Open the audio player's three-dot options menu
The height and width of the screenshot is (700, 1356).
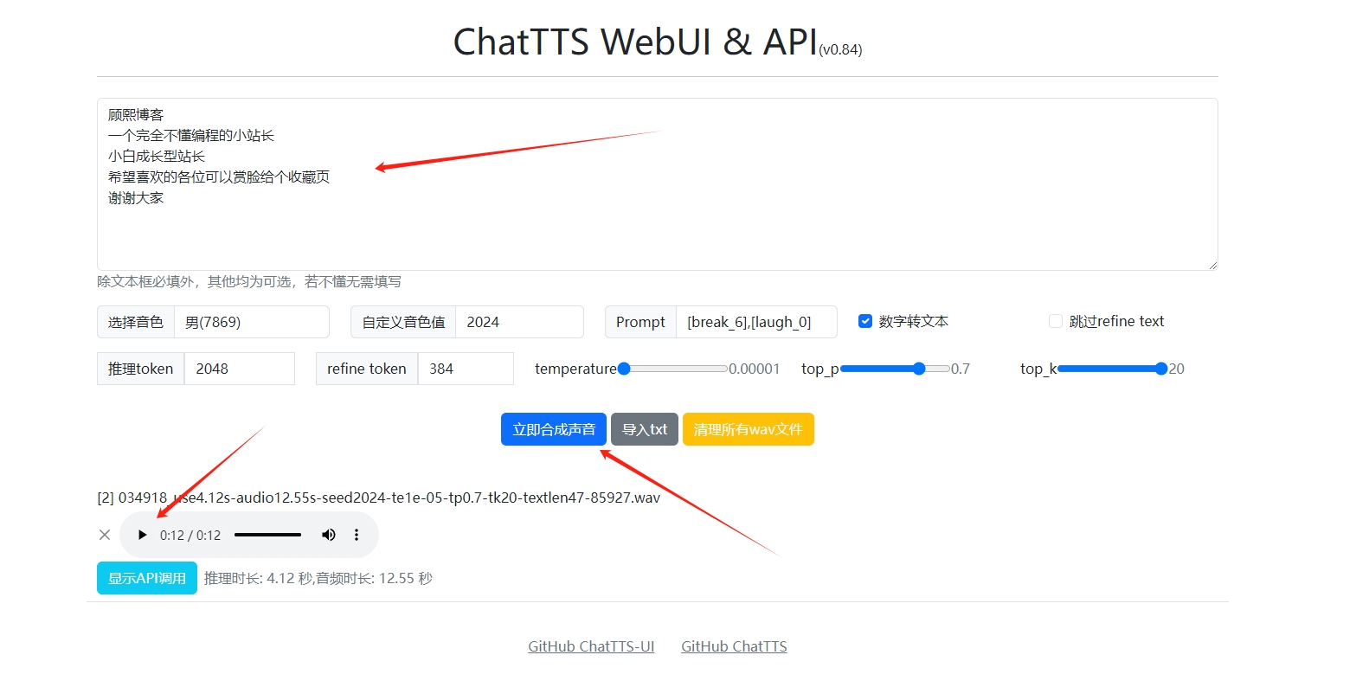357,535
